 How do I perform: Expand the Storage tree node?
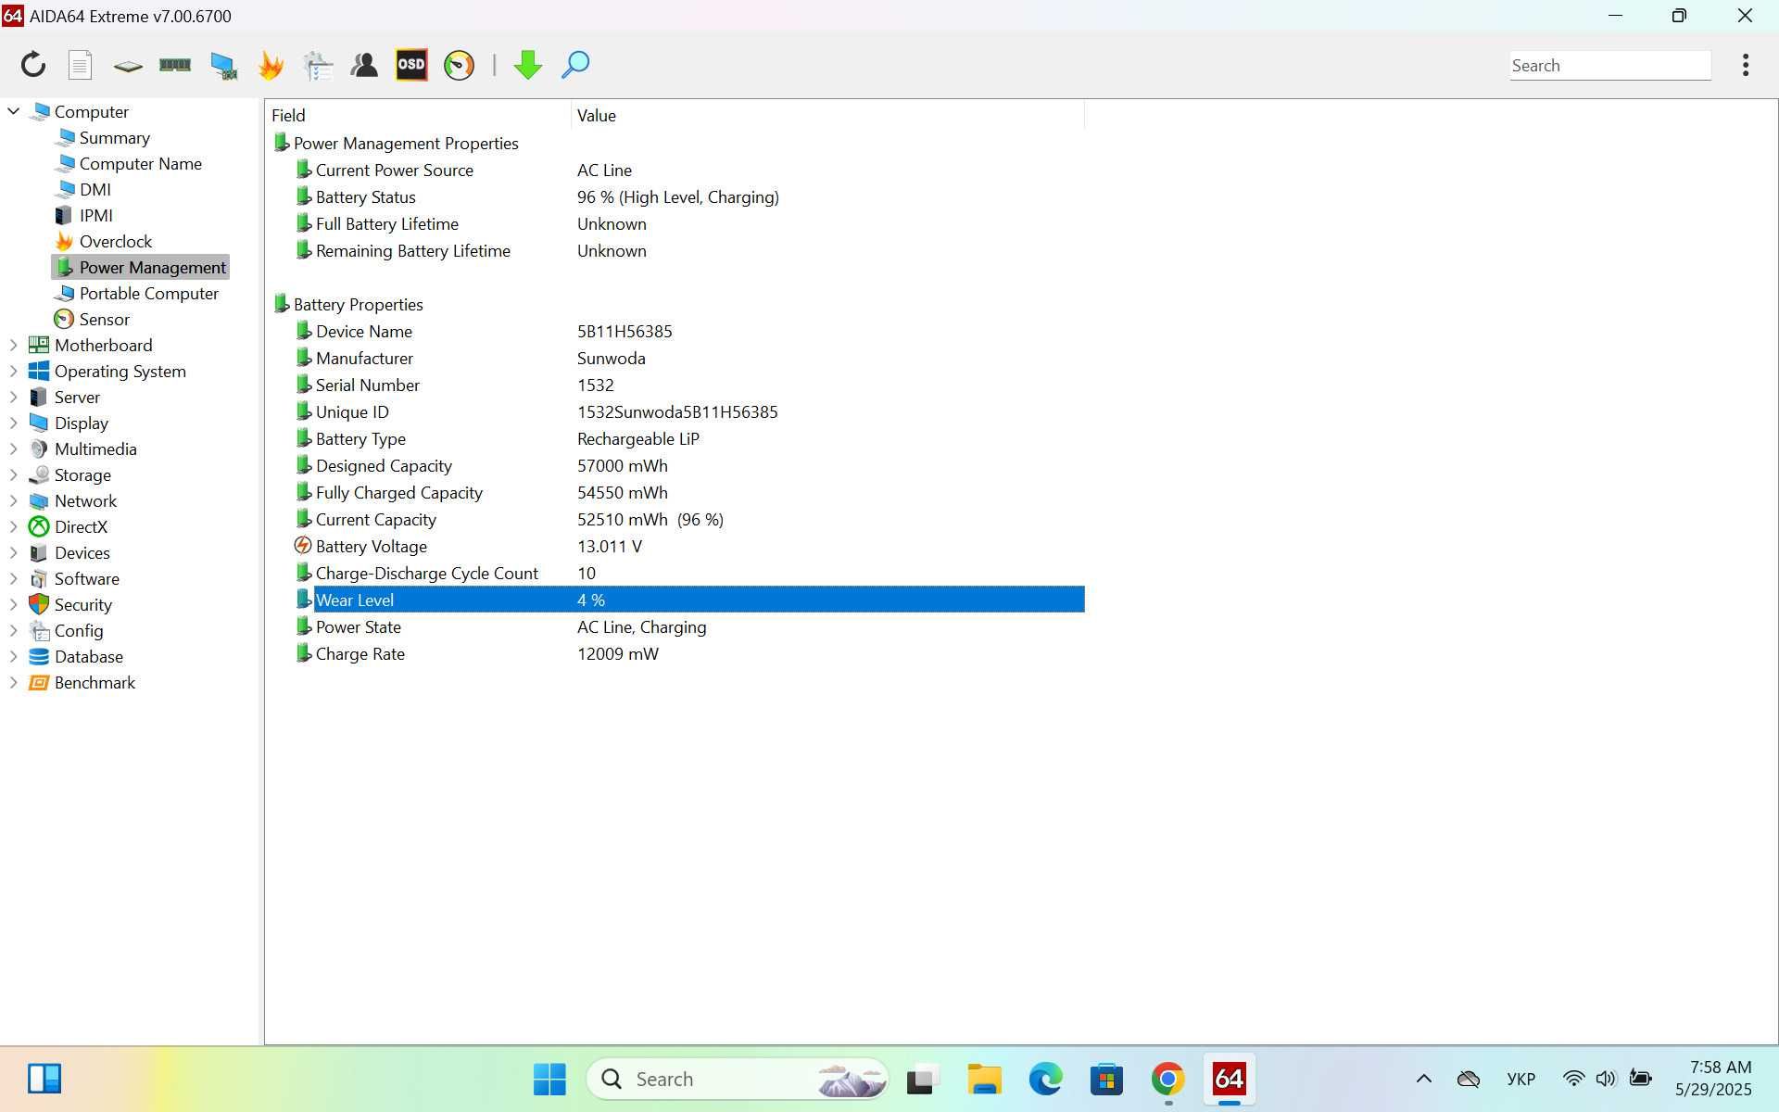click(14, 474)
